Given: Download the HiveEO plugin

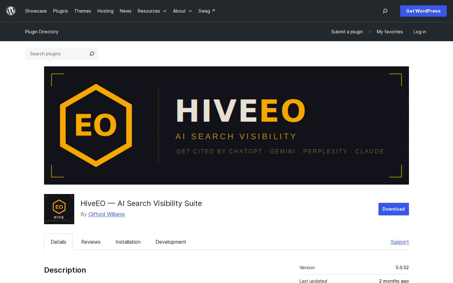Looking at the screenshot, I should coord(394,209).
